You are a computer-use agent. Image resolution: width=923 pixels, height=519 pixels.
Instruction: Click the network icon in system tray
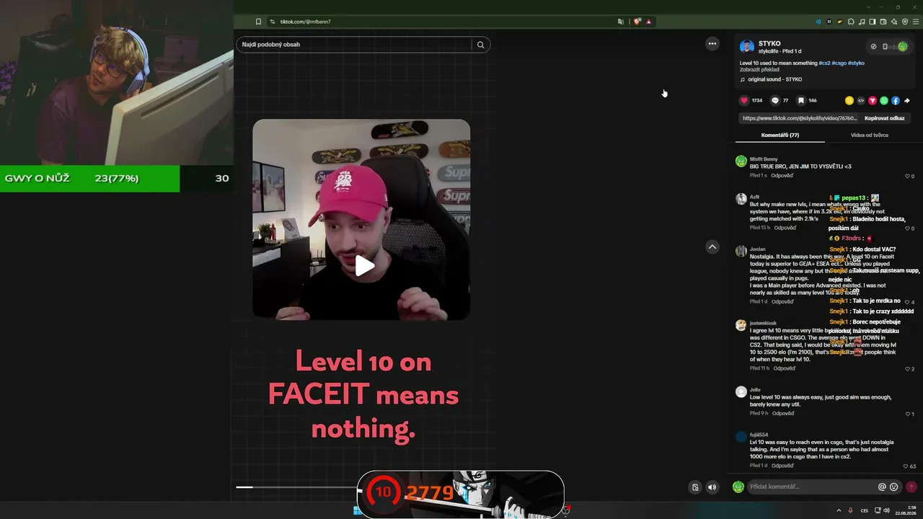click(877, 510)
